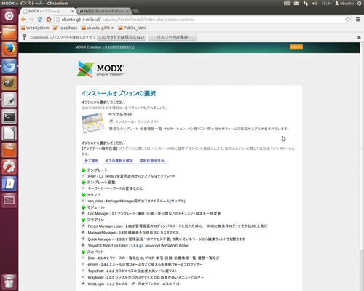Click パスワードの保存 button
The height and width of the screenshot is (291, 364).
point(173,37)
